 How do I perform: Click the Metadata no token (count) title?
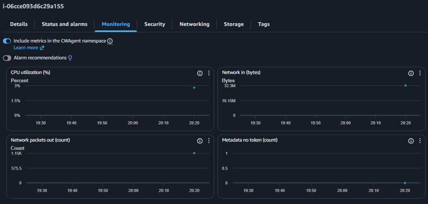(x=250, y=140)
